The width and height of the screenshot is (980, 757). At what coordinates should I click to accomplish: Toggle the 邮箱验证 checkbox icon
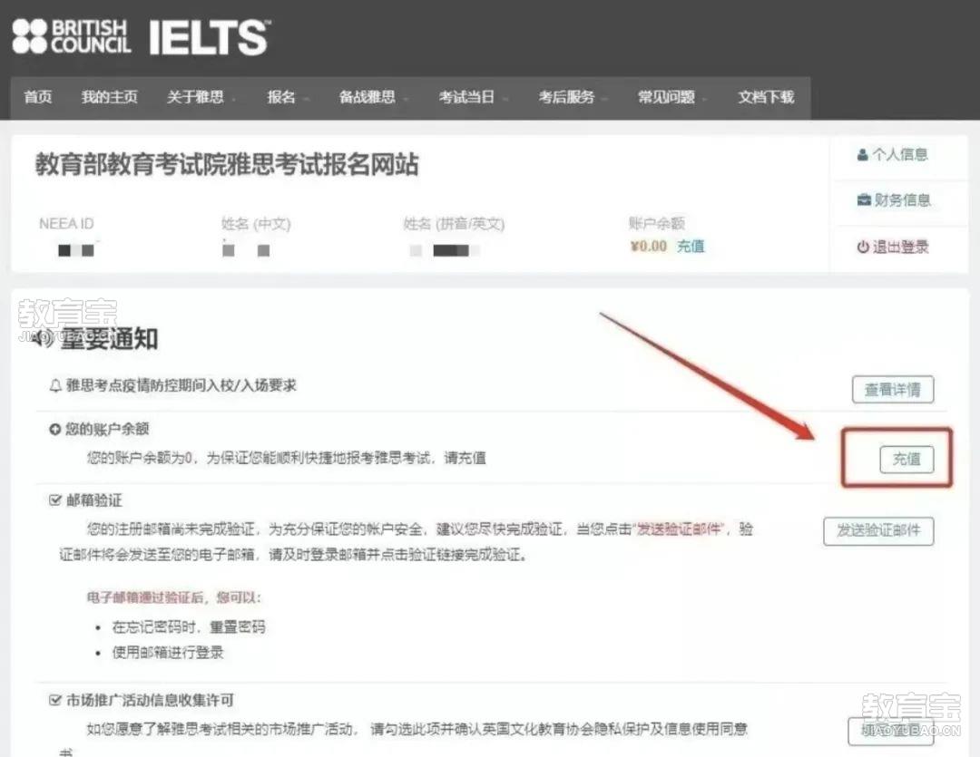[55, 500]
